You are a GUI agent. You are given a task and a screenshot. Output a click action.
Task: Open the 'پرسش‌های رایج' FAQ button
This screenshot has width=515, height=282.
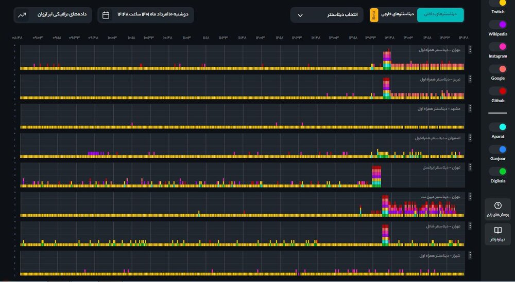point(497,209)
